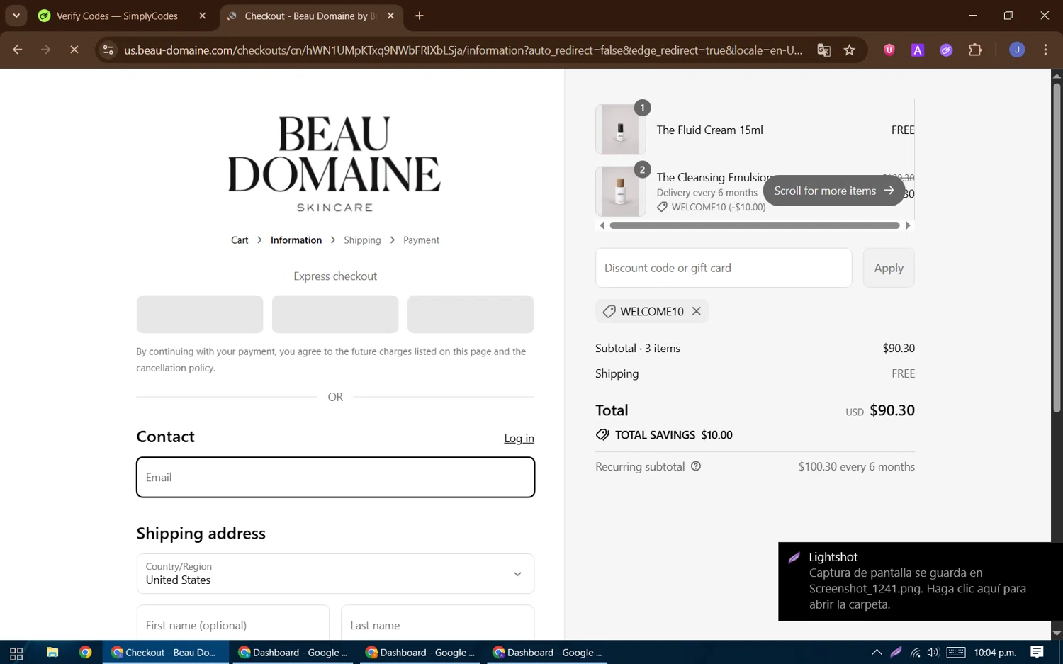
Task: Open a new browser tab
Action: [420, 16]
